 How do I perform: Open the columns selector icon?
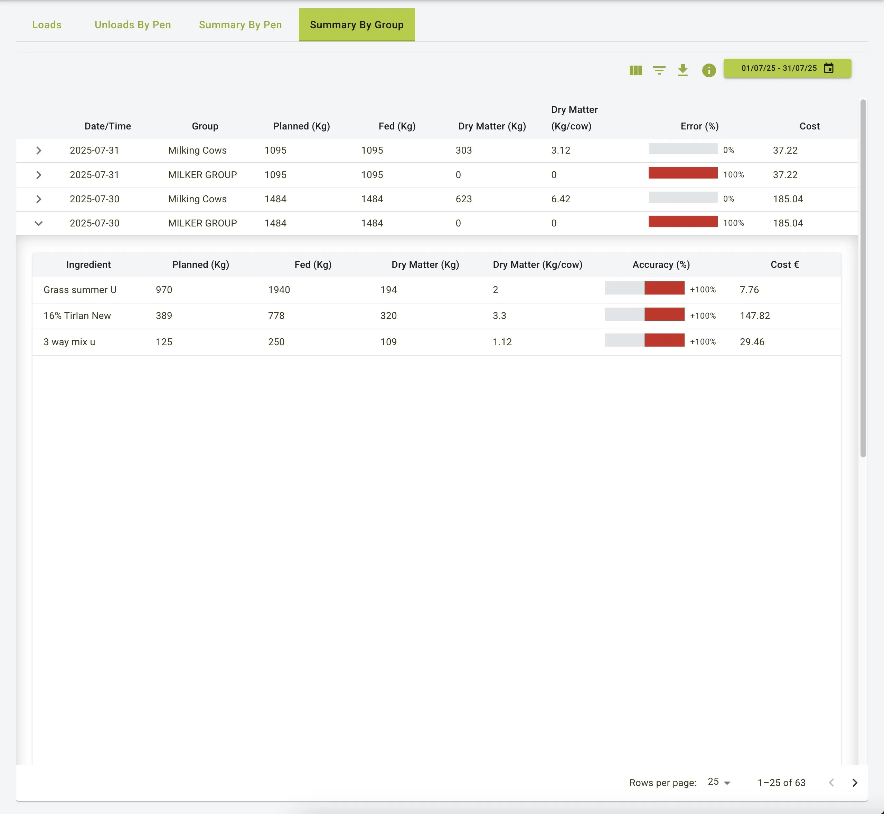(635, 70)
